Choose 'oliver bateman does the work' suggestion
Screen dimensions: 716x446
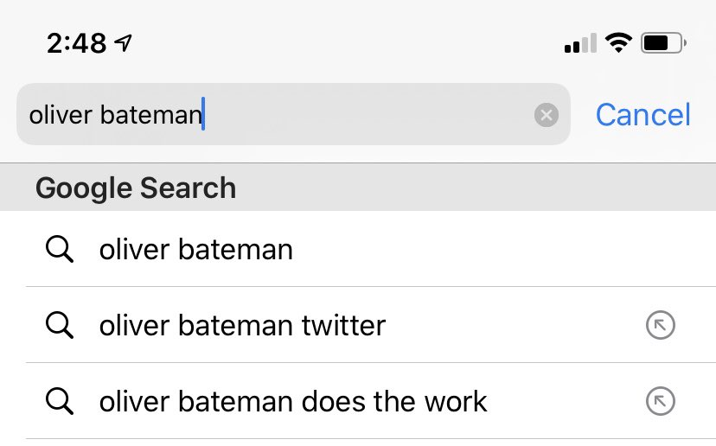click(293, 401)
